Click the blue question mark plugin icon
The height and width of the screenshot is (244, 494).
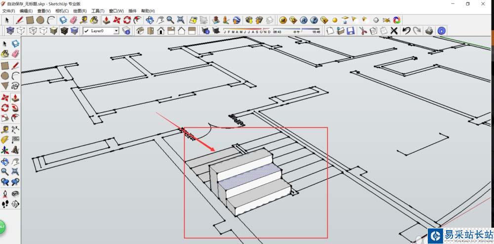point(314,20)
